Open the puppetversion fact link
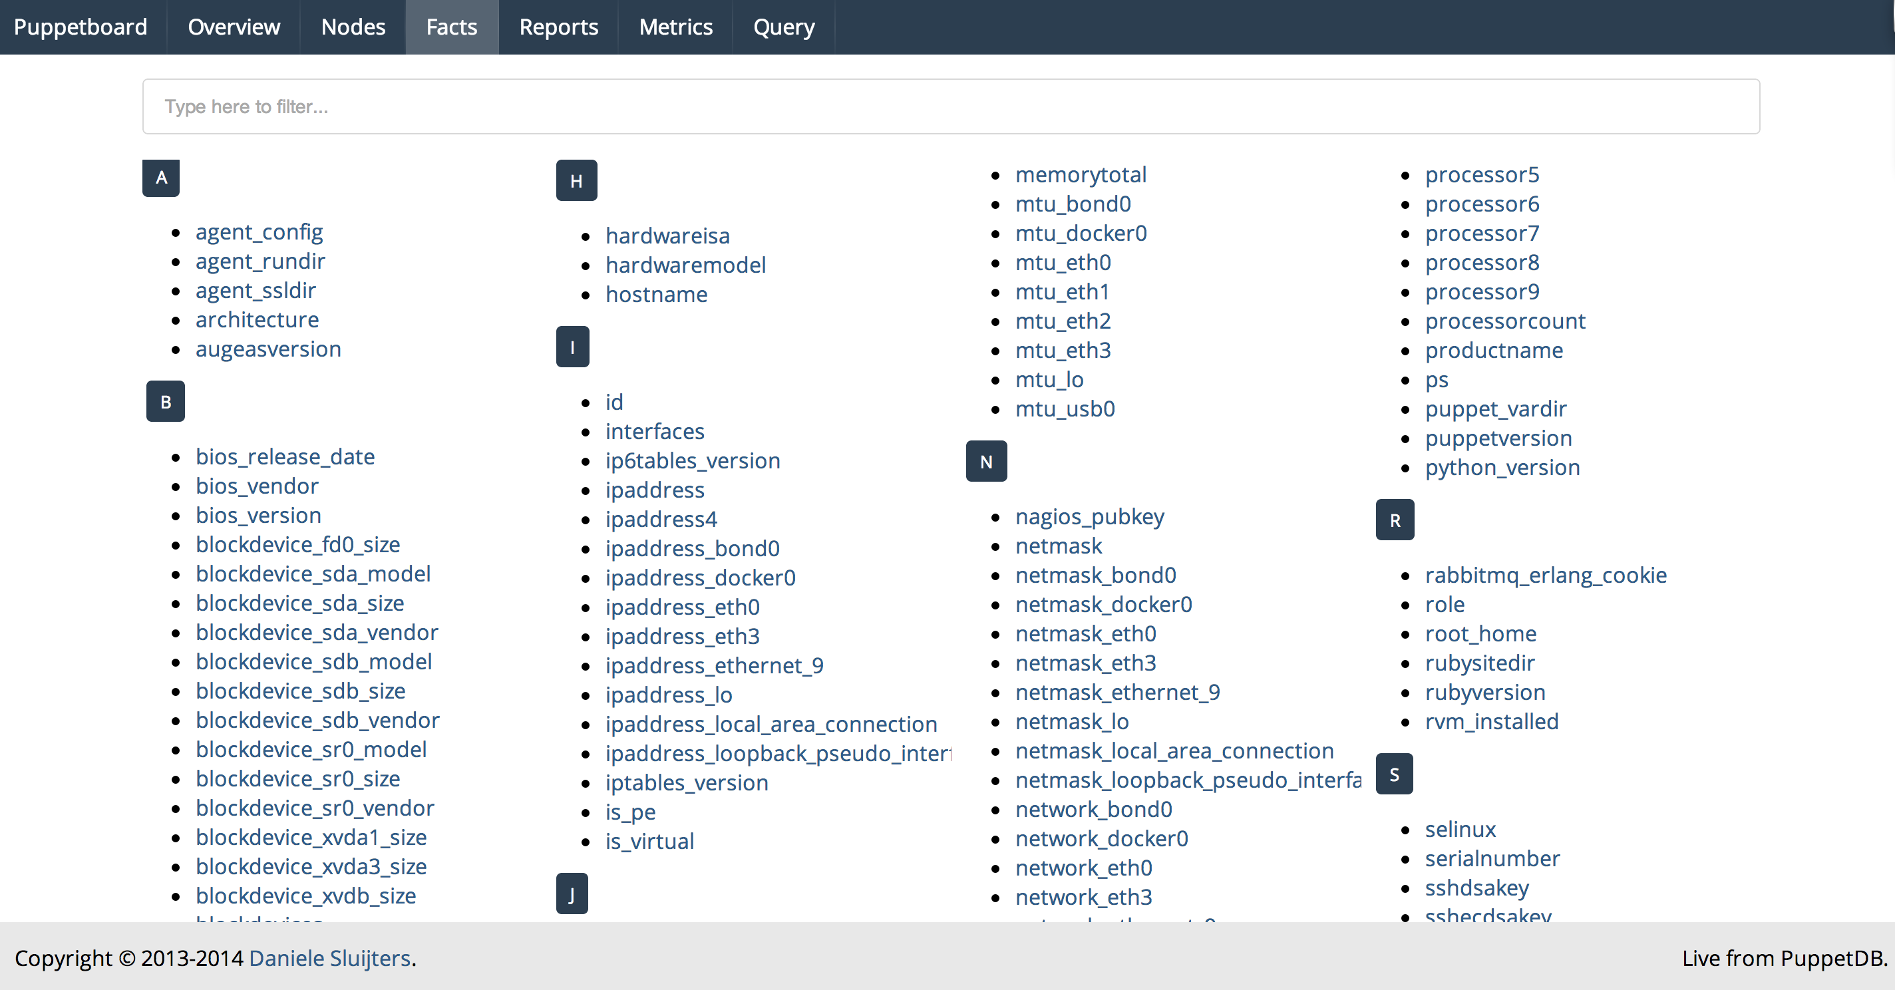 pyautogui.click(x=1498, y=438)
